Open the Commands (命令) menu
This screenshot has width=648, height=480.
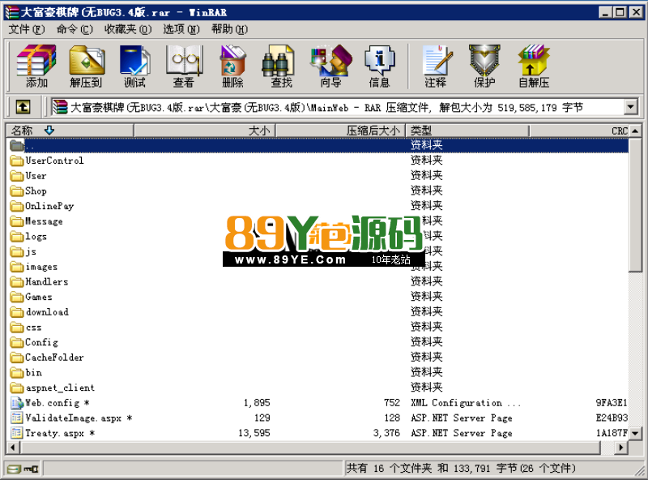tap(75, 29)
